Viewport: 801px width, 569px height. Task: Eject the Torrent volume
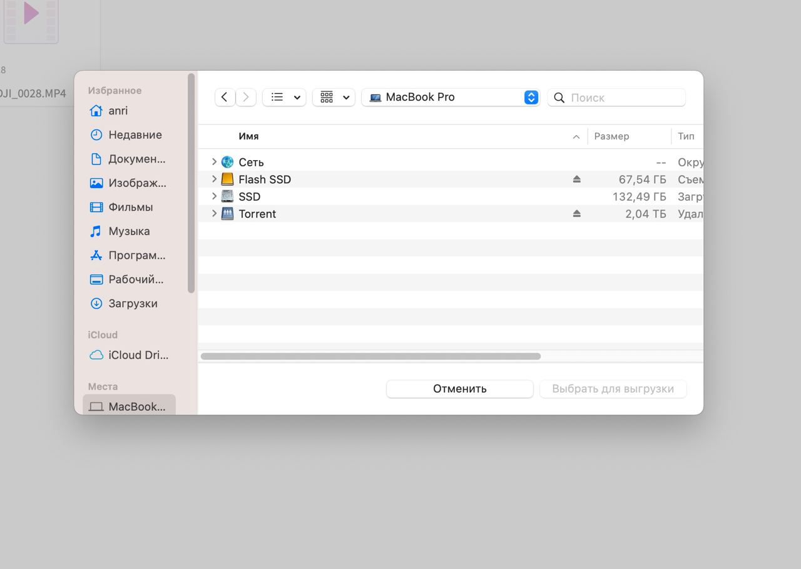click(576, 214)
